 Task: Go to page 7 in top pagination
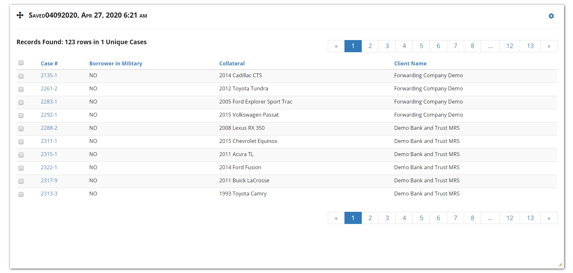pyautogui.click(x=455, y=46)
